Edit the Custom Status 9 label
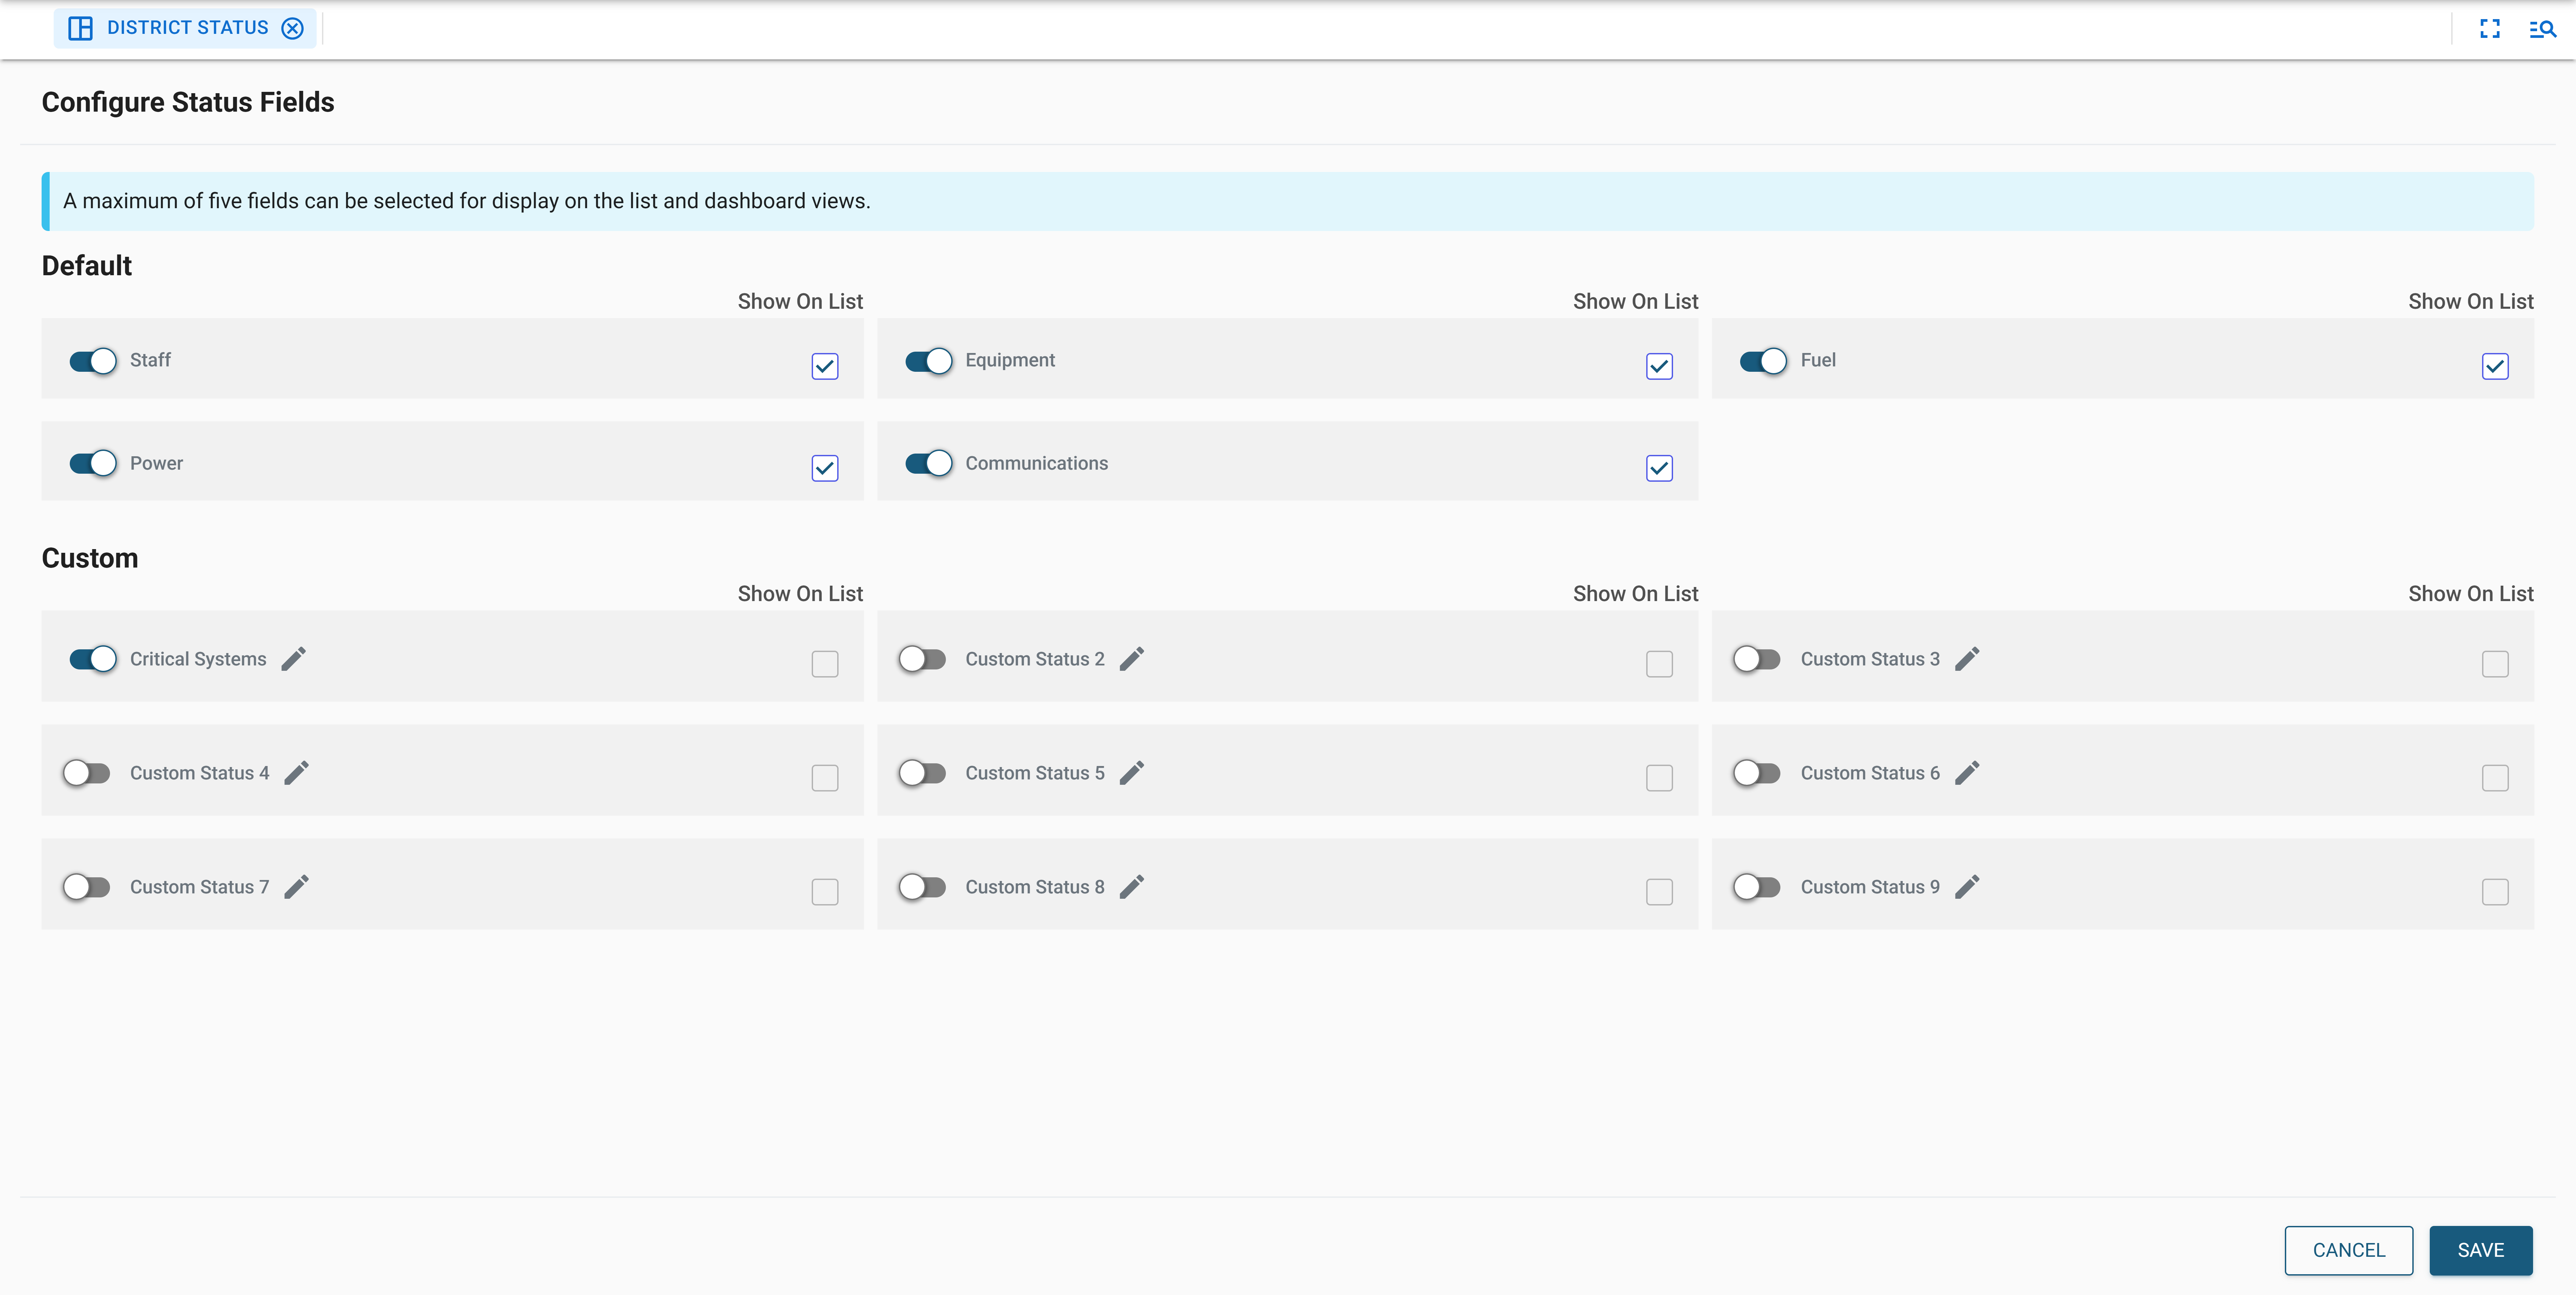 click(1968, 886)
